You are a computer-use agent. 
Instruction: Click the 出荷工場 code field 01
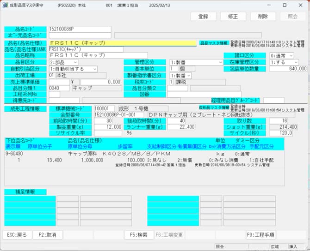click(52, 75)
